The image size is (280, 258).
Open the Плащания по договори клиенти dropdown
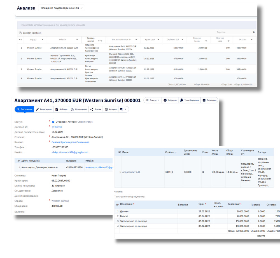coord(61,8)
